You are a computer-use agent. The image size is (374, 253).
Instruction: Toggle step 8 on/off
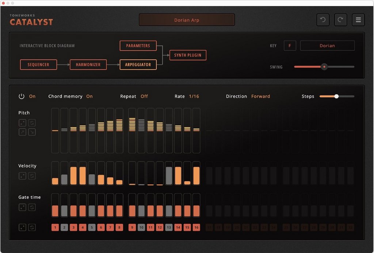coord(119,227)
